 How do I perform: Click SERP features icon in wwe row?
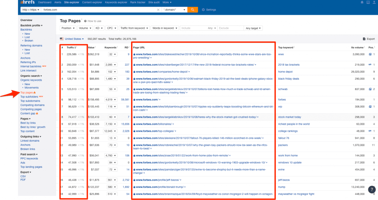point(370,55)
